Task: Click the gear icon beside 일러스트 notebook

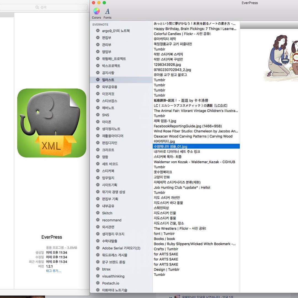Action: click(x=98, y=80)
